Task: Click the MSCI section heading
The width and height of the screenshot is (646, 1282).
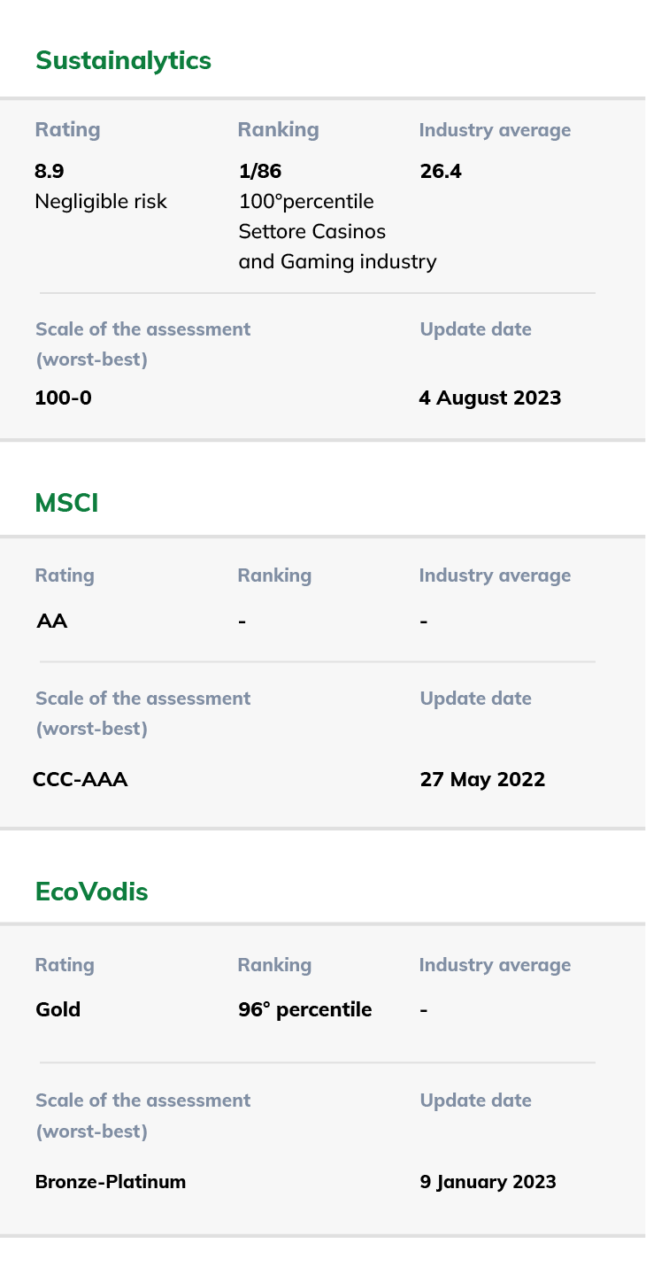Action: click(66, 503)
